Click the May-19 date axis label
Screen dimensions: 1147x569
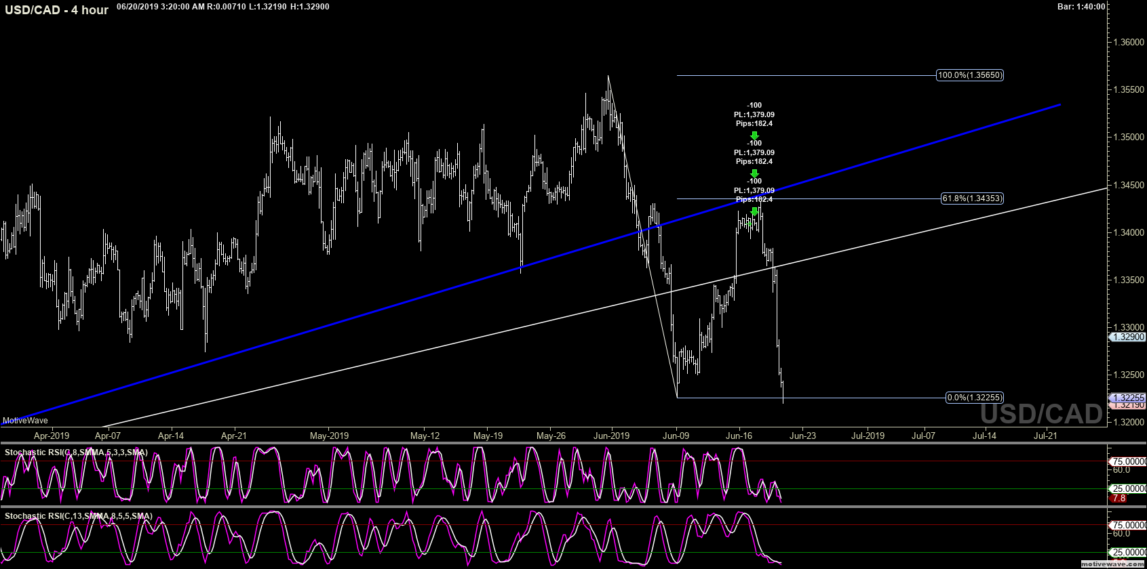(488, 436)
